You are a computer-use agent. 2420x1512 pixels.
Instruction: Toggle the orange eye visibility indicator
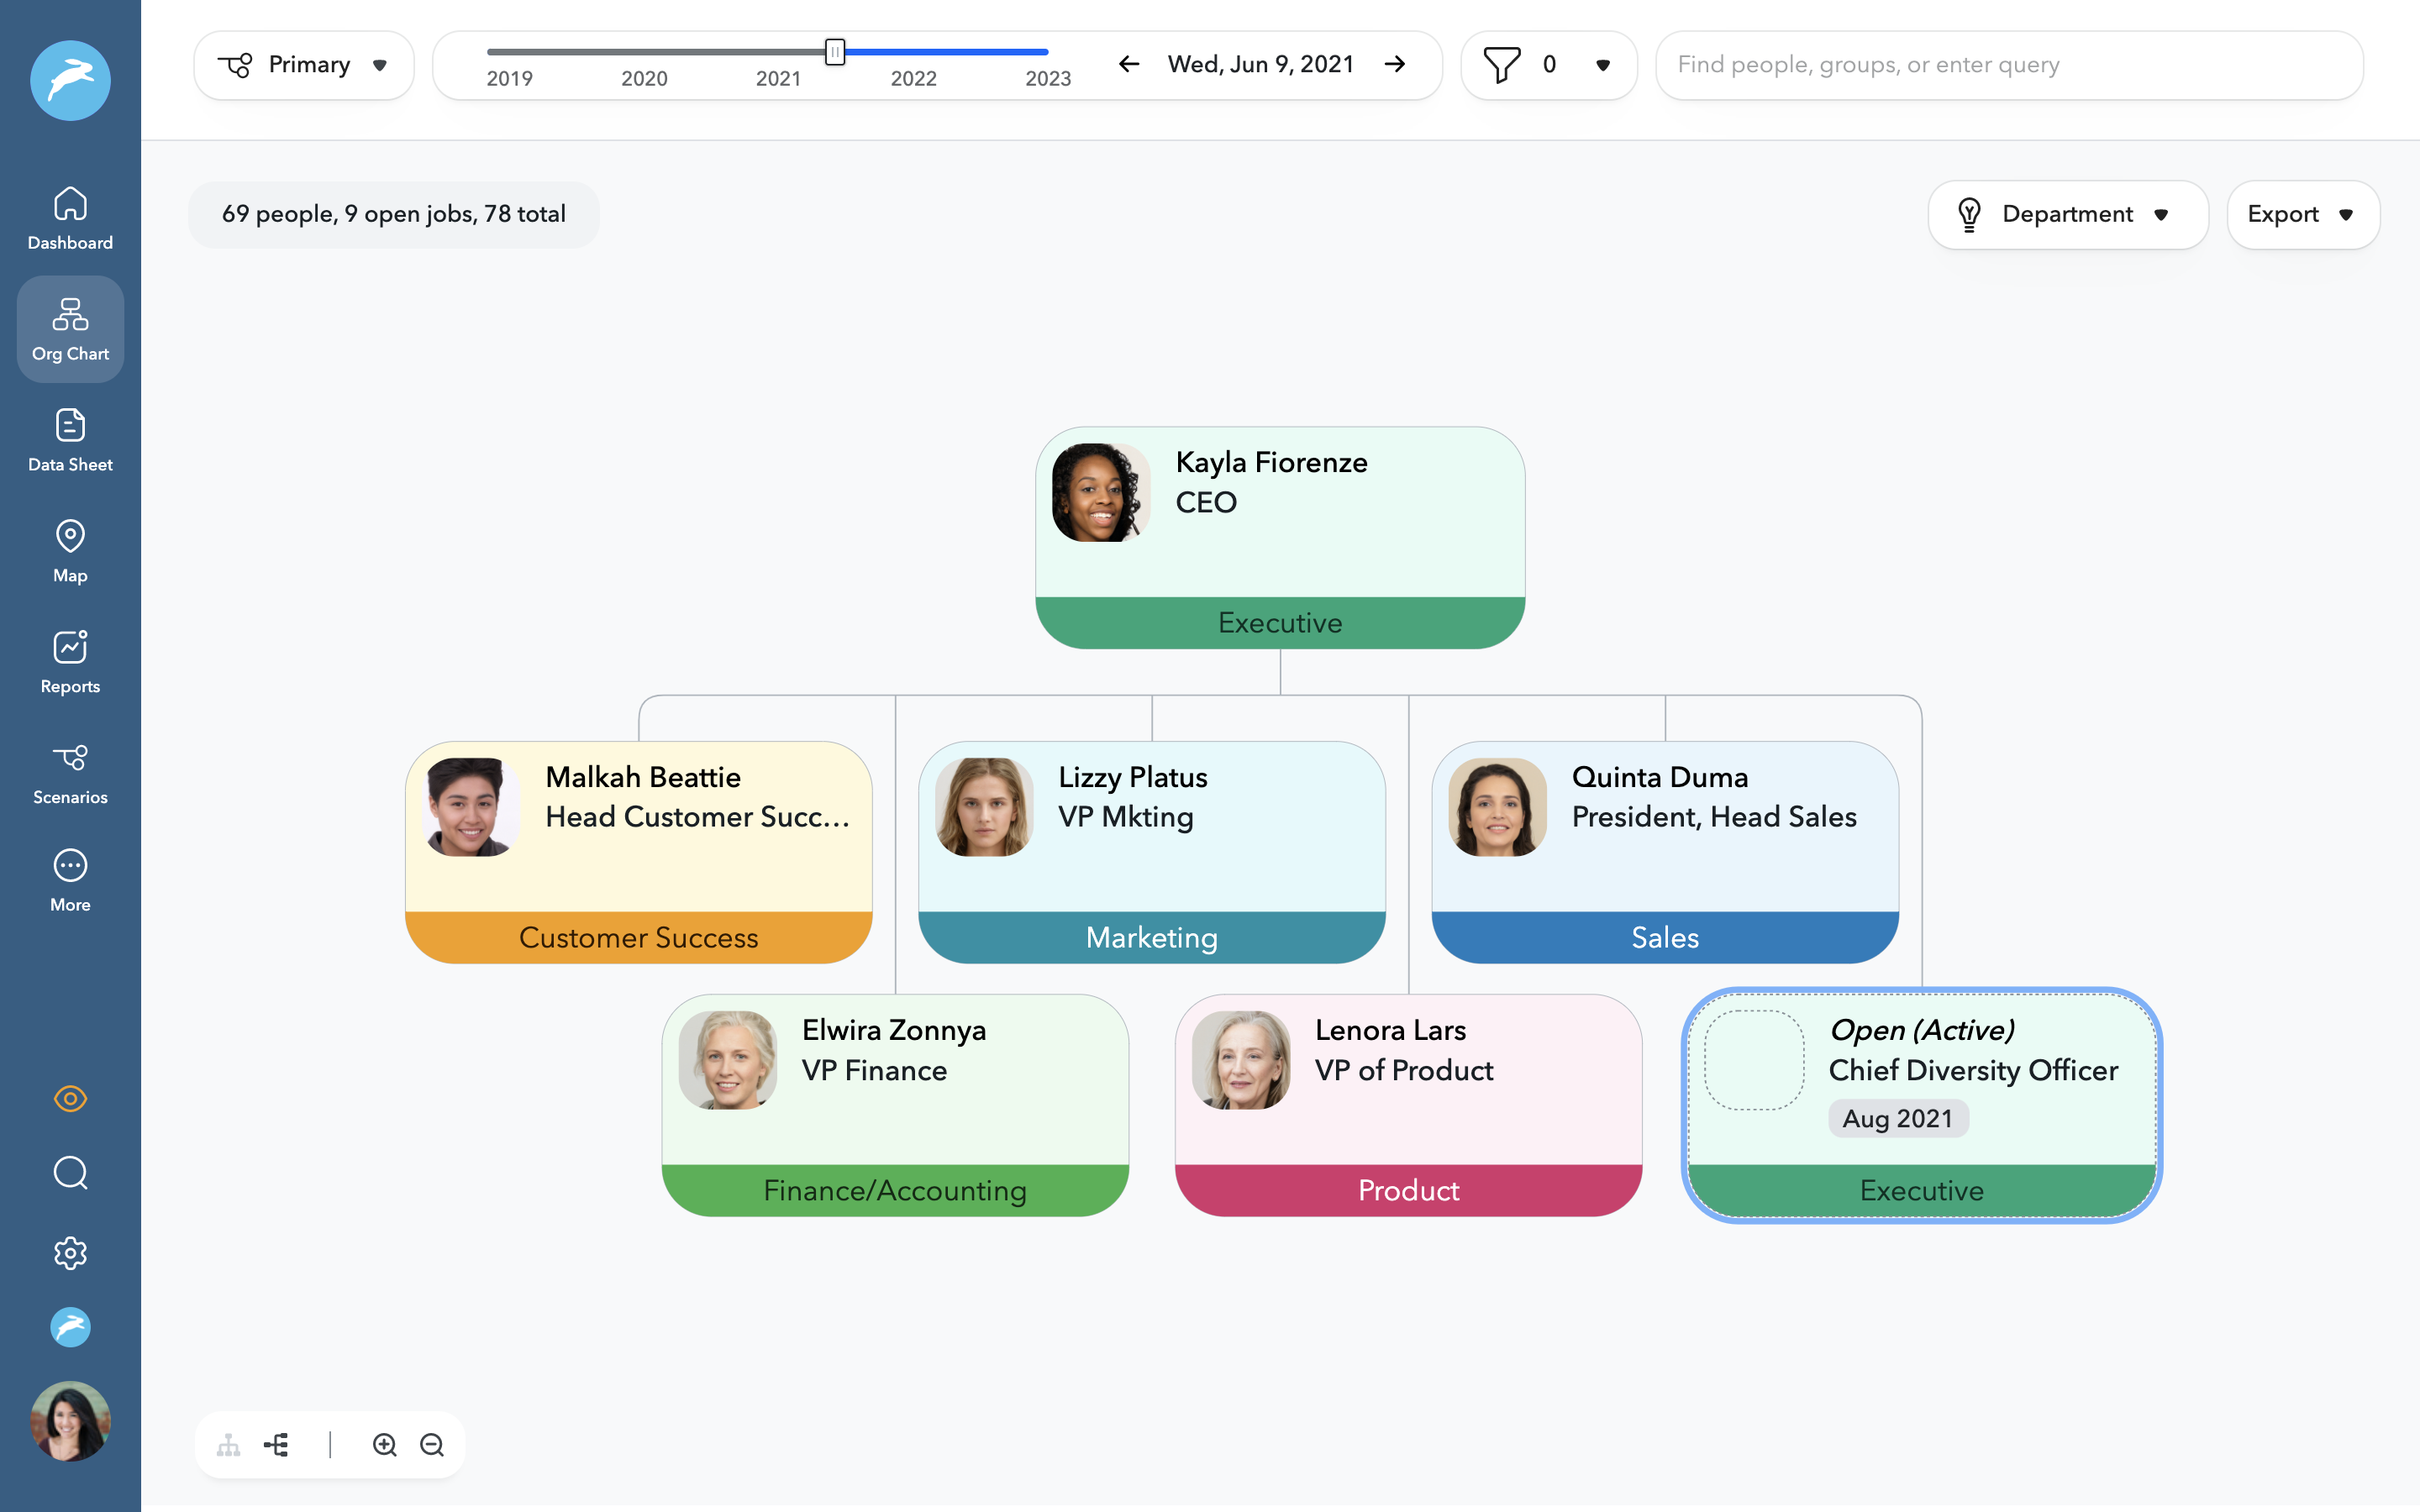click(70, 1098)
